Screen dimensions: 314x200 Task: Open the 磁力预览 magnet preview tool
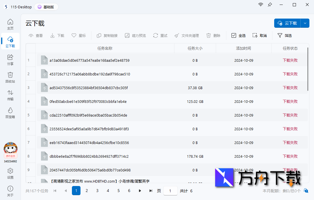click(x=135, y=35)
